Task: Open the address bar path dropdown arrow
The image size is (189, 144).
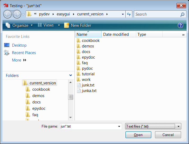Action: pyautogui.click(x=123, y=14)
